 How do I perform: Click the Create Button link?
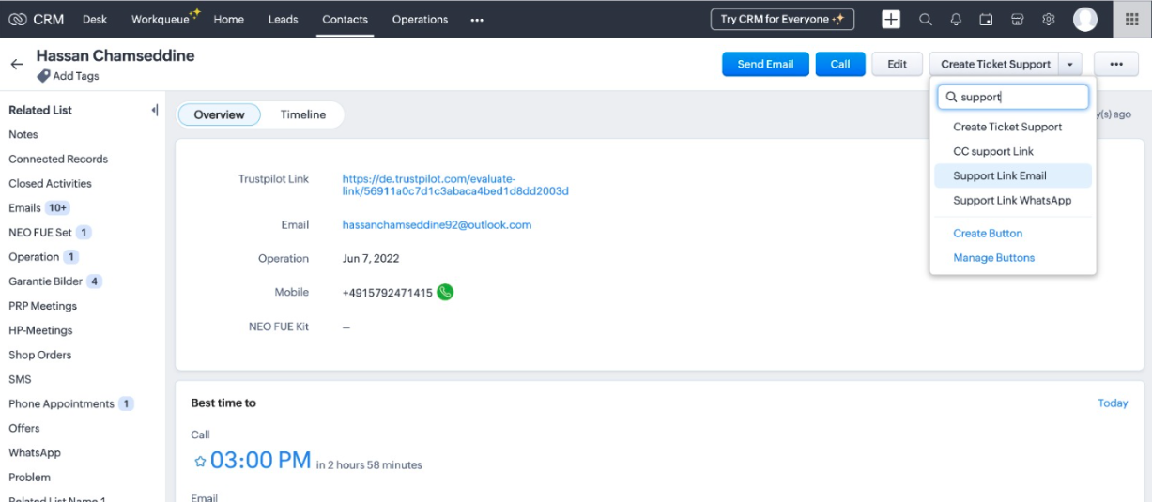988,233
